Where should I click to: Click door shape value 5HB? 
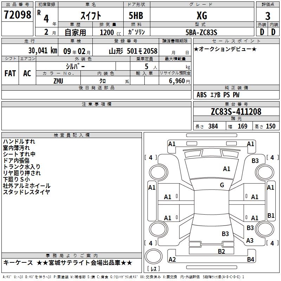(136, 15)
